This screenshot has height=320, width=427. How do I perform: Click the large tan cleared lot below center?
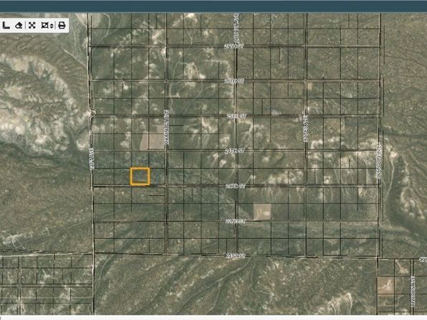262,212
